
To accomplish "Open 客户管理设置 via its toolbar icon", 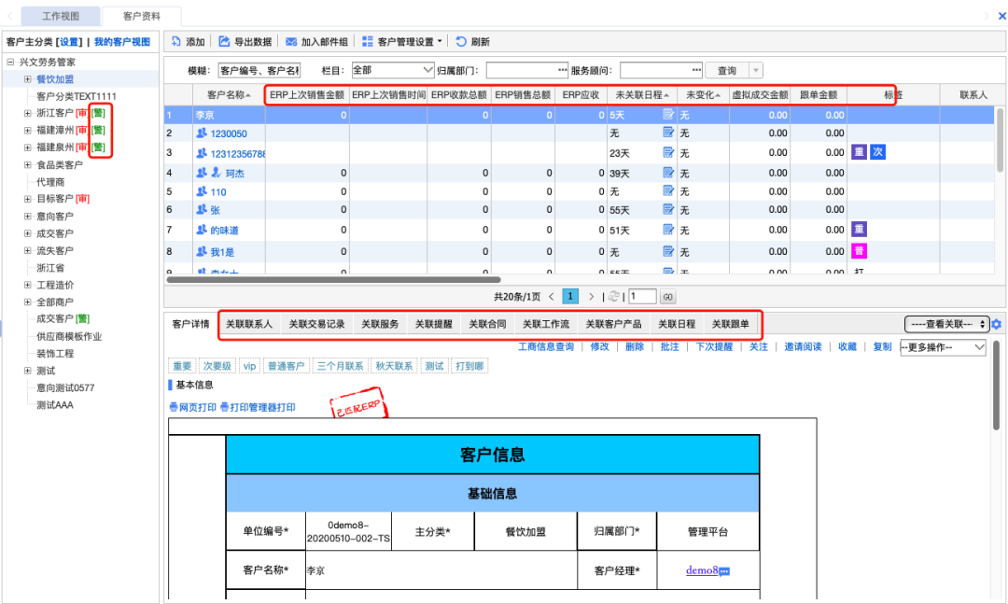I will pyautogui.click(x=368, y=40).
